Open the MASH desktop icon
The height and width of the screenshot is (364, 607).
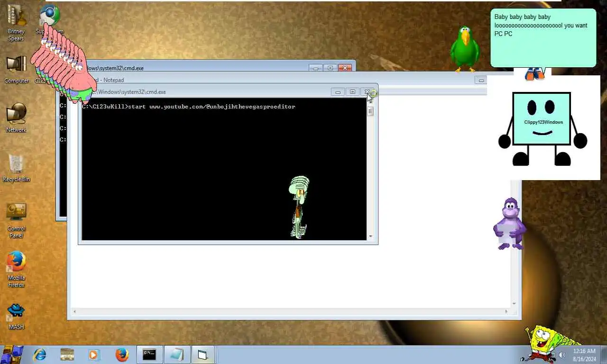(16, 316)
